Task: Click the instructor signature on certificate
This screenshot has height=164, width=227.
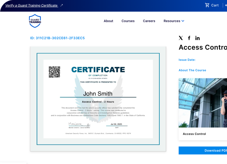Action: pyautogui.click(x=79, y=124)
